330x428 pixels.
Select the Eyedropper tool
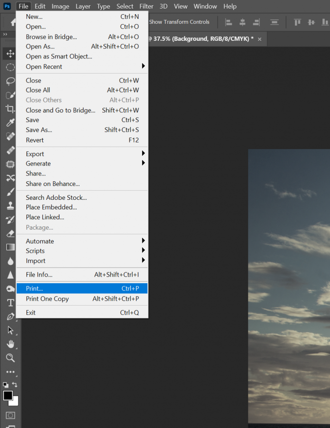10,122
